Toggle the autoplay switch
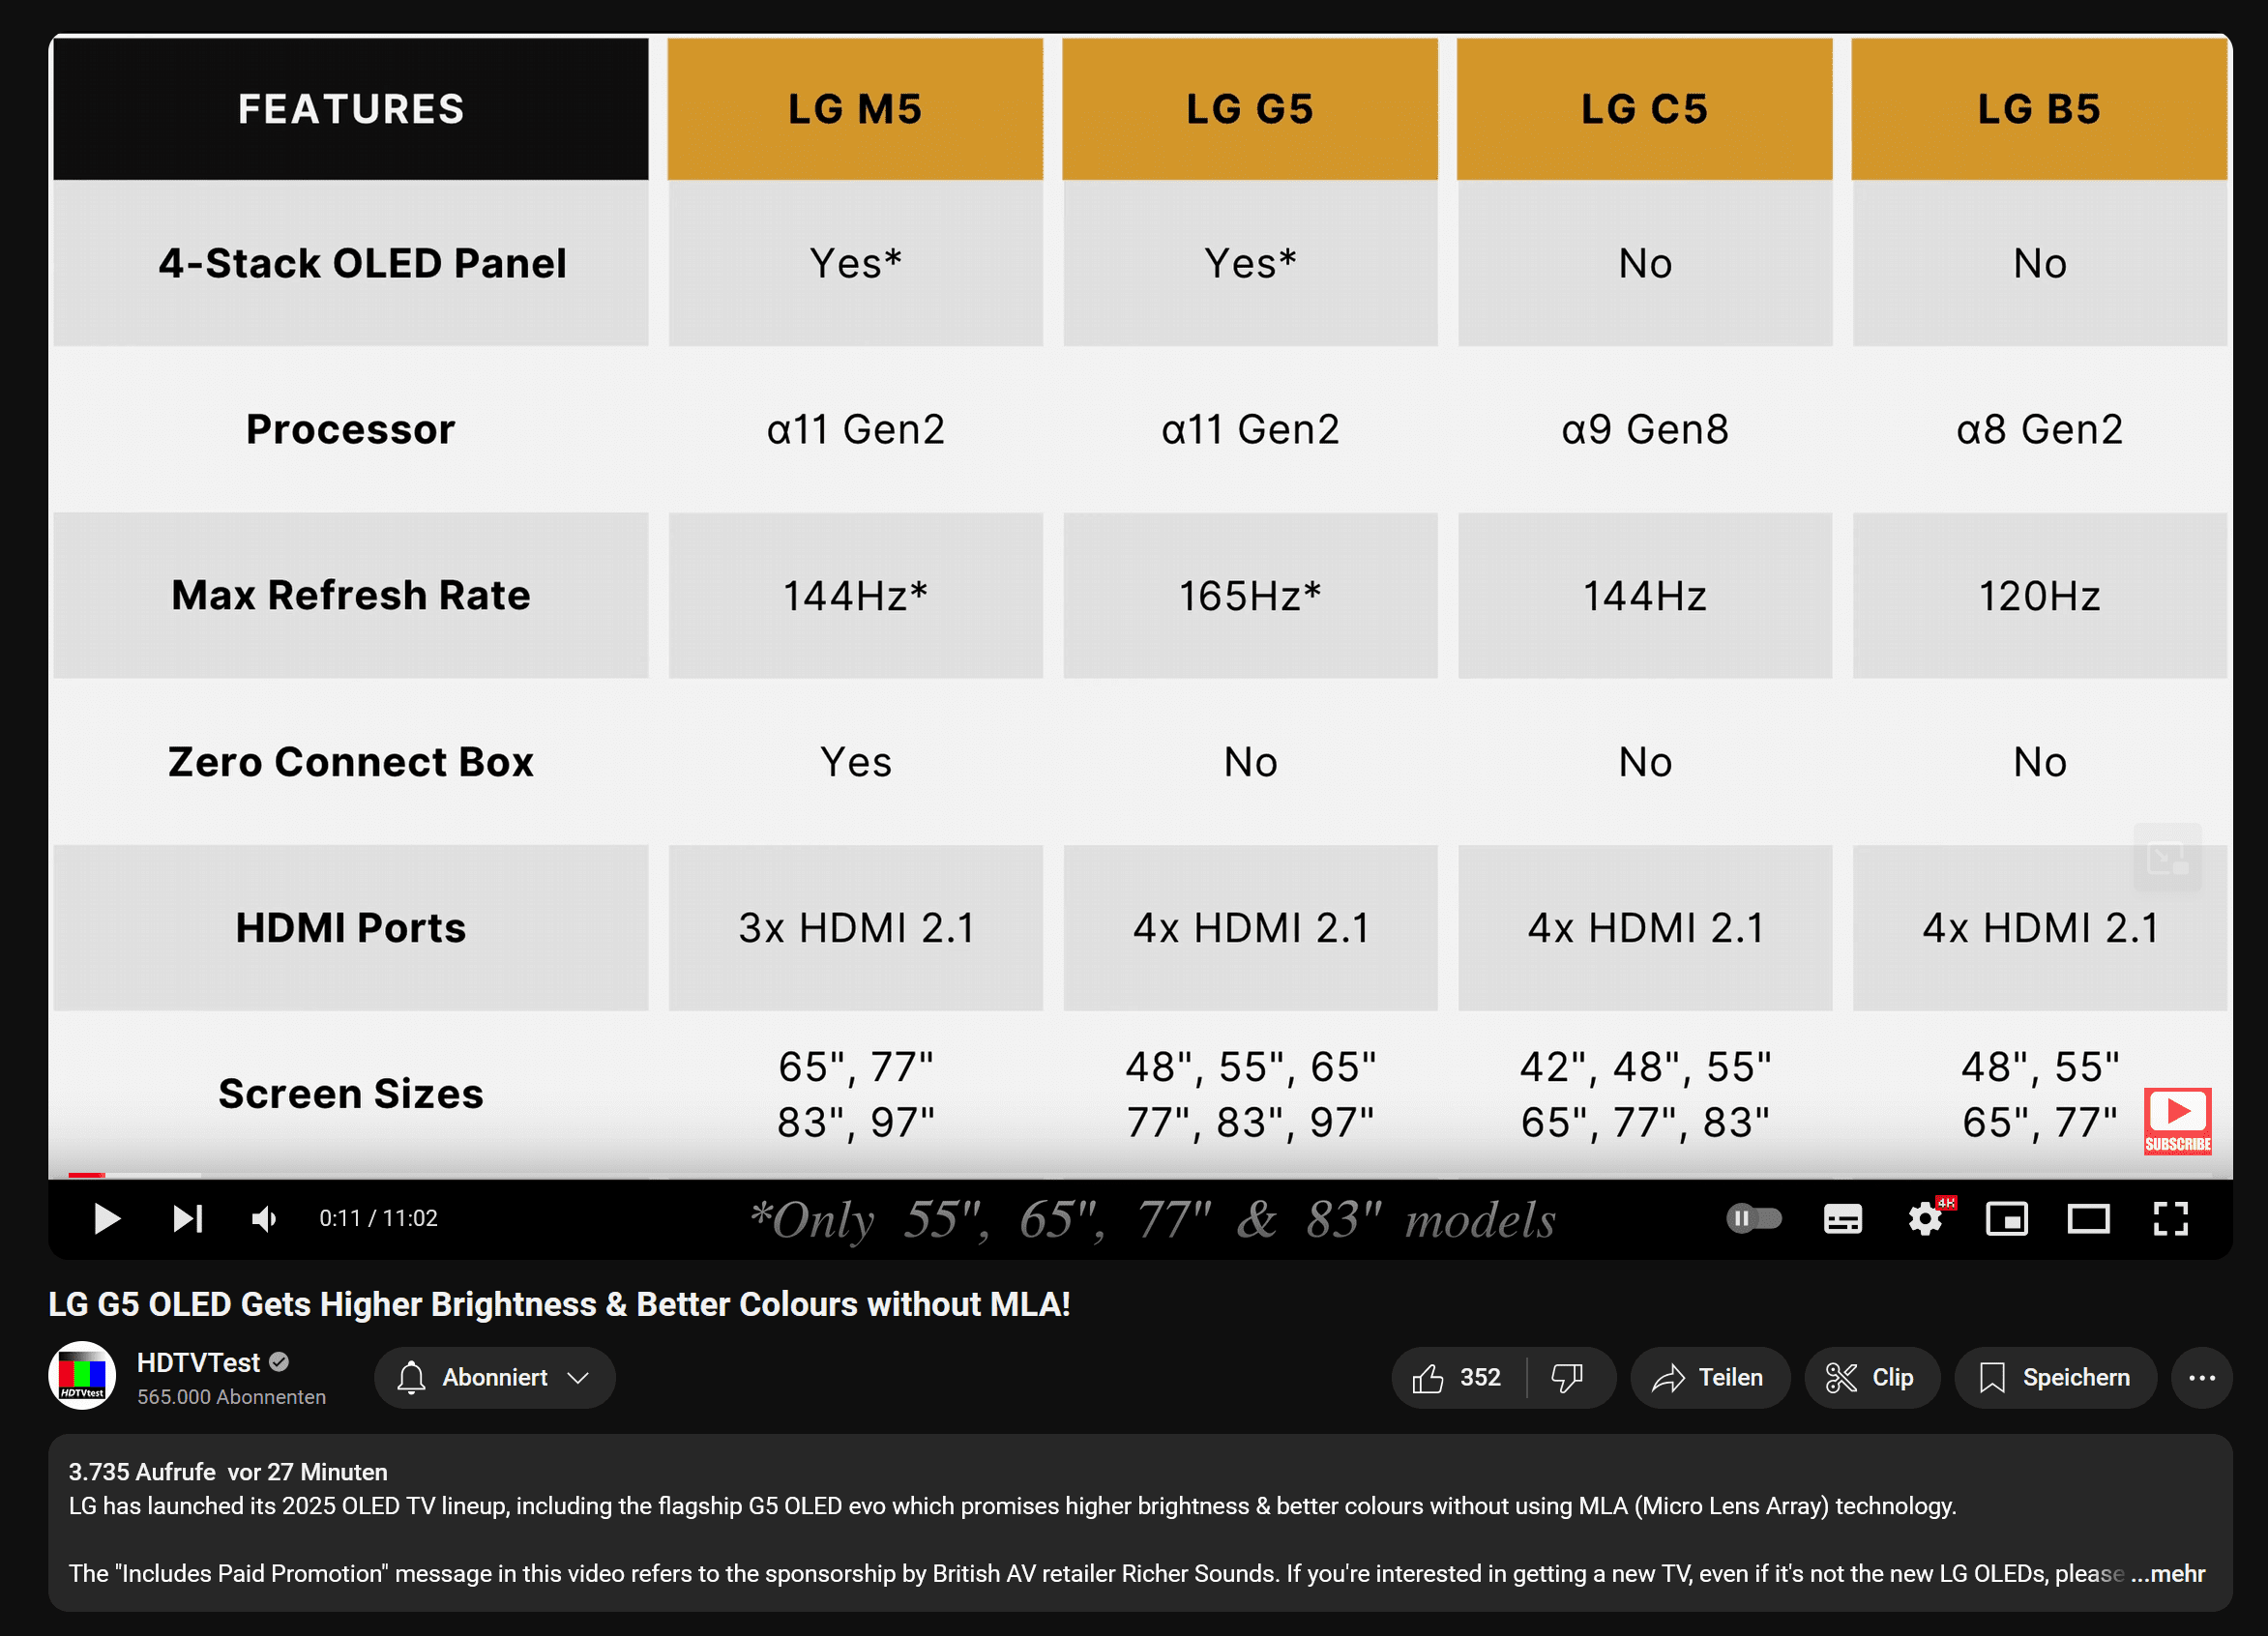This screenshot has height=1636, width=2268. [x=1754, y=1218]
